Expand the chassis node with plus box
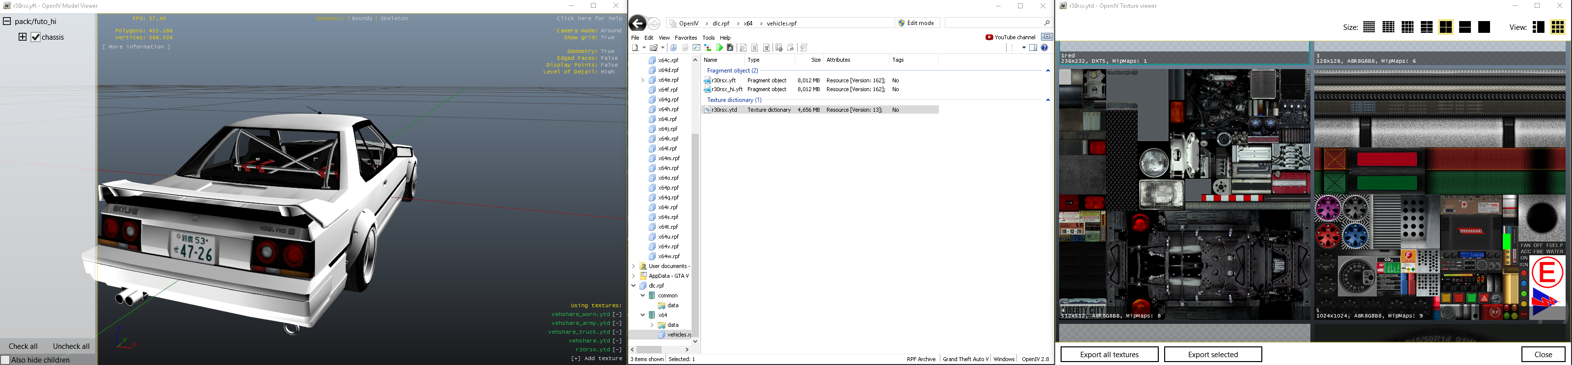The height and width of the screenshot is (365, 1572). [23, 37]
